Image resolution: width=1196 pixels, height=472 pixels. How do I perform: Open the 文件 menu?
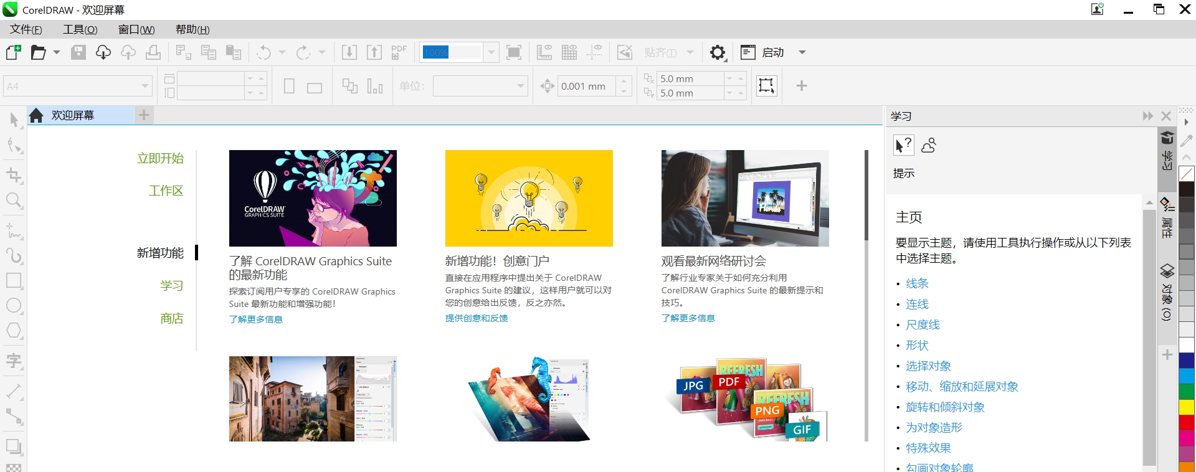click(26, 29)
